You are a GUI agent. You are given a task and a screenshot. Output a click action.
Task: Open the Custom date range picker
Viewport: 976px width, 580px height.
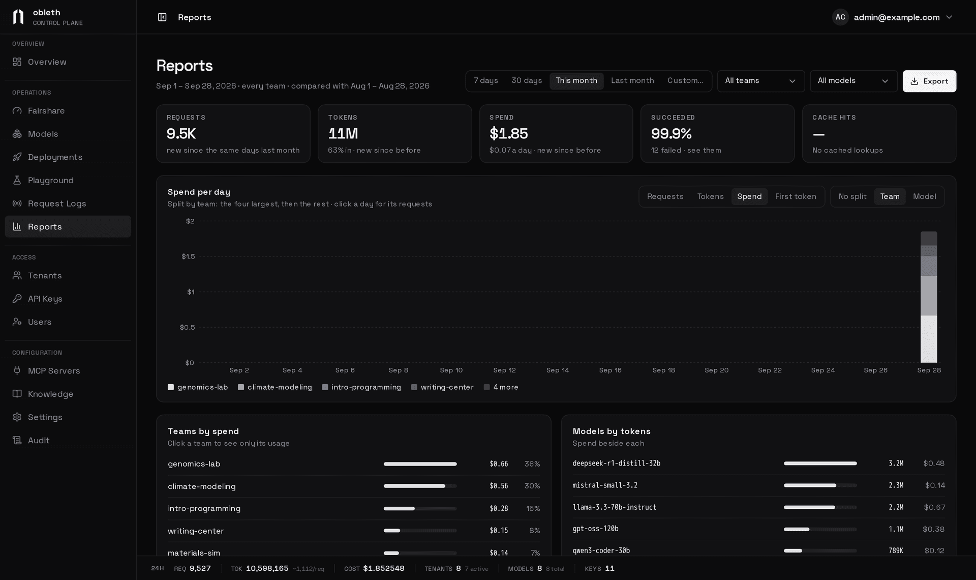click(x=685, y=81)
